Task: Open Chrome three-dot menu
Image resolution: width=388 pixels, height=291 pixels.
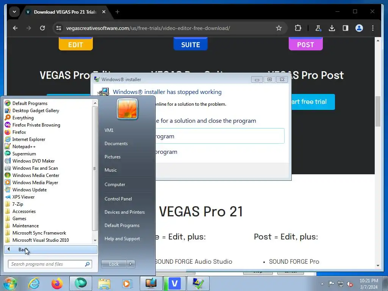Action: click(x=373, y=28)
